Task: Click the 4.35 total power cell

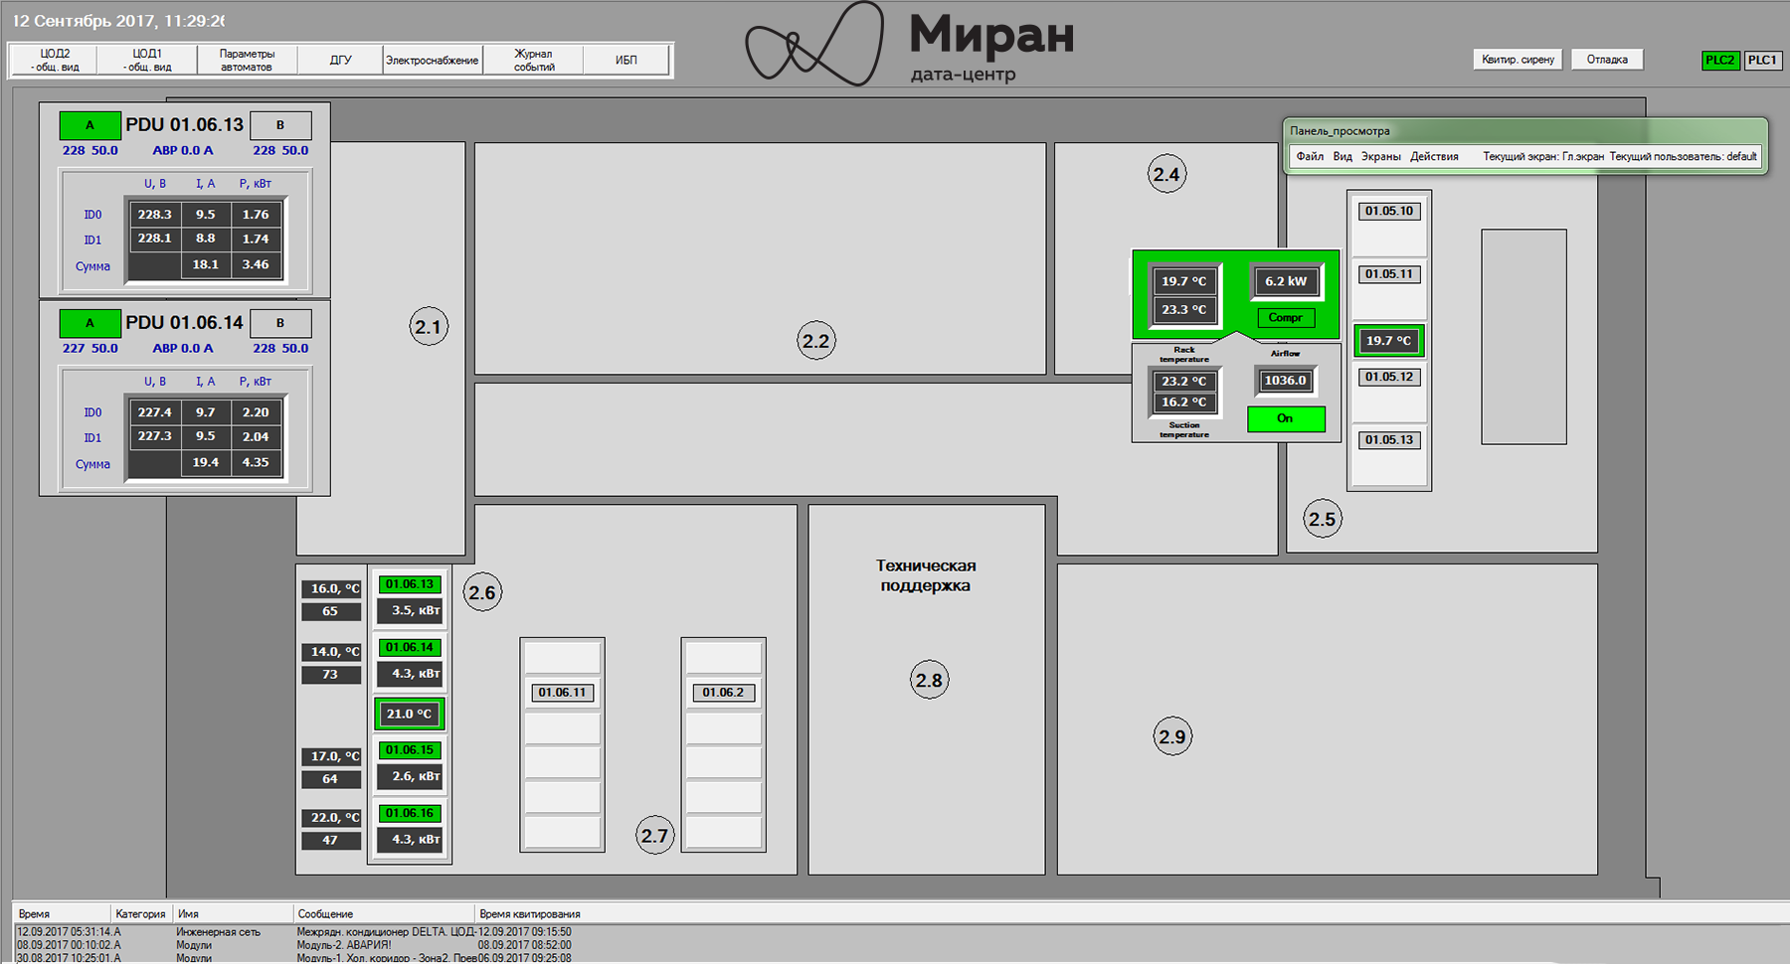Action: point(256,462)
